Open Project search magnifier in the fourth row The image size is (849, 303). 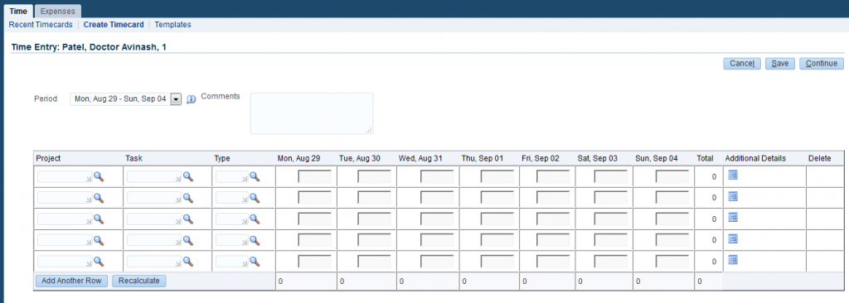(99, 240)
